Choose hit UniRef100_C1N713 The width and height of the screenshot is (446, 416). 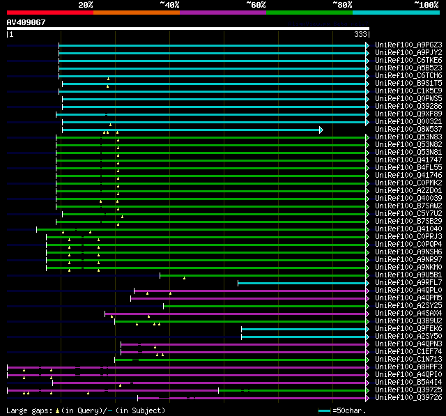408,360
